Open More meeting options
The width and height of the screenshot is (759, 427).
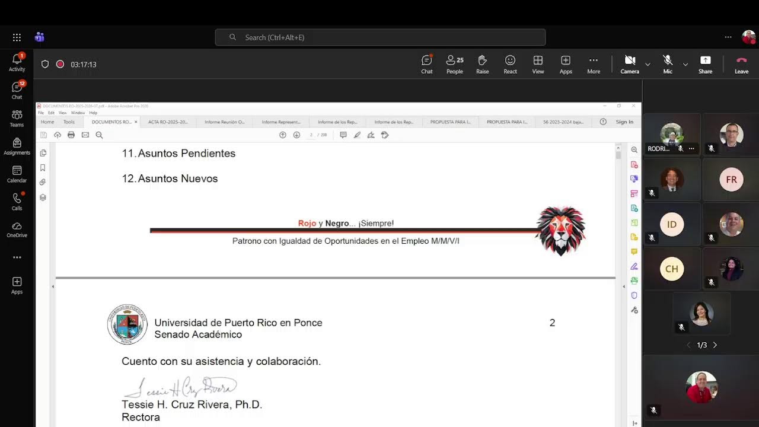click(594, 64)
